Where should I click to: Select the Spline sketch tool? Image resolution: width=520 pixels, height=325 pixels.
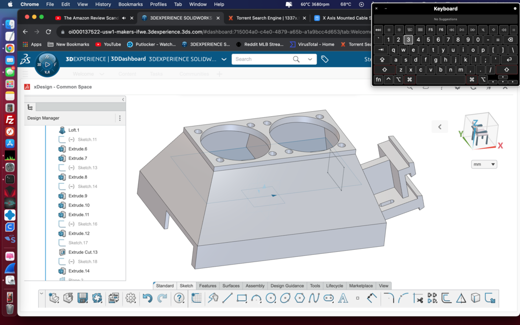click(x=314, y=298)
